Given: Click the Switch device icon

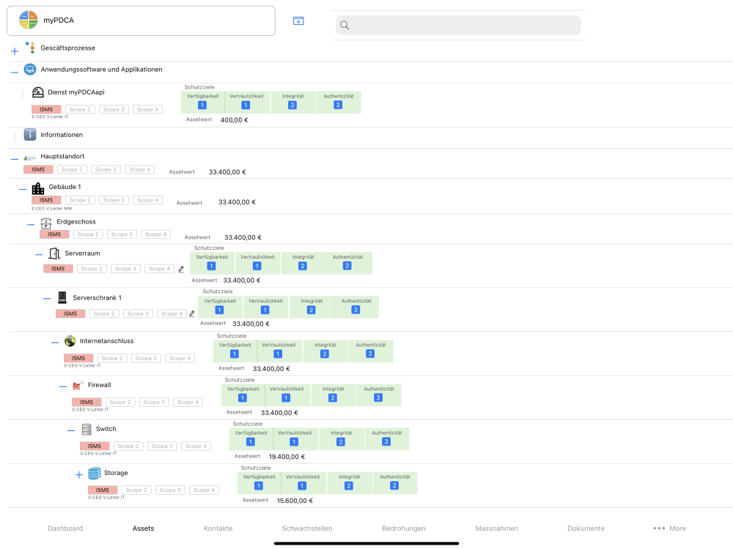Looking at the screenshot, I should [x=86, y=430].
